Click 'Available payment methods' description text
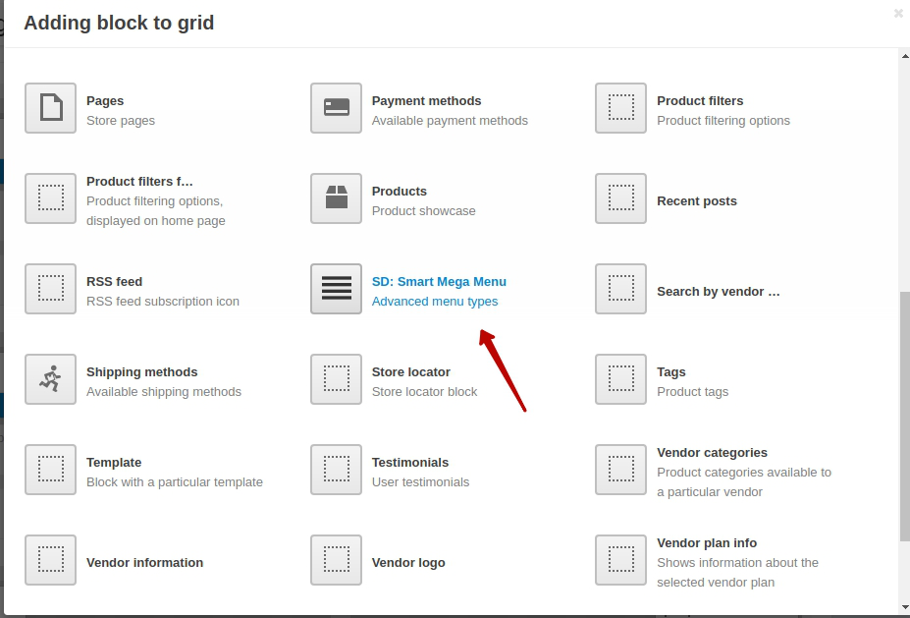Viewport: 910px width, 618px height. point(450,121)
